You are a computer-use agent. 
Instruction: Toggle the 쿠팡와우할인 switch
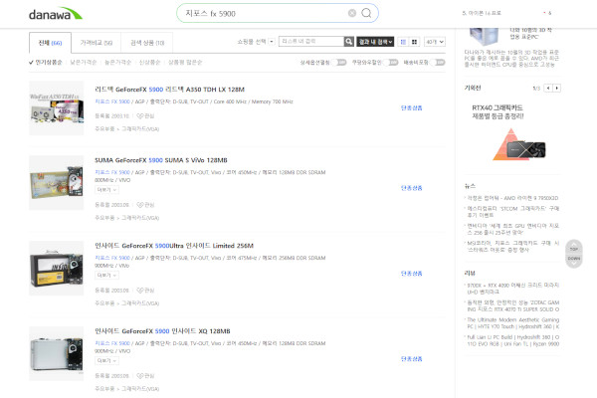(x=391, y=62)
